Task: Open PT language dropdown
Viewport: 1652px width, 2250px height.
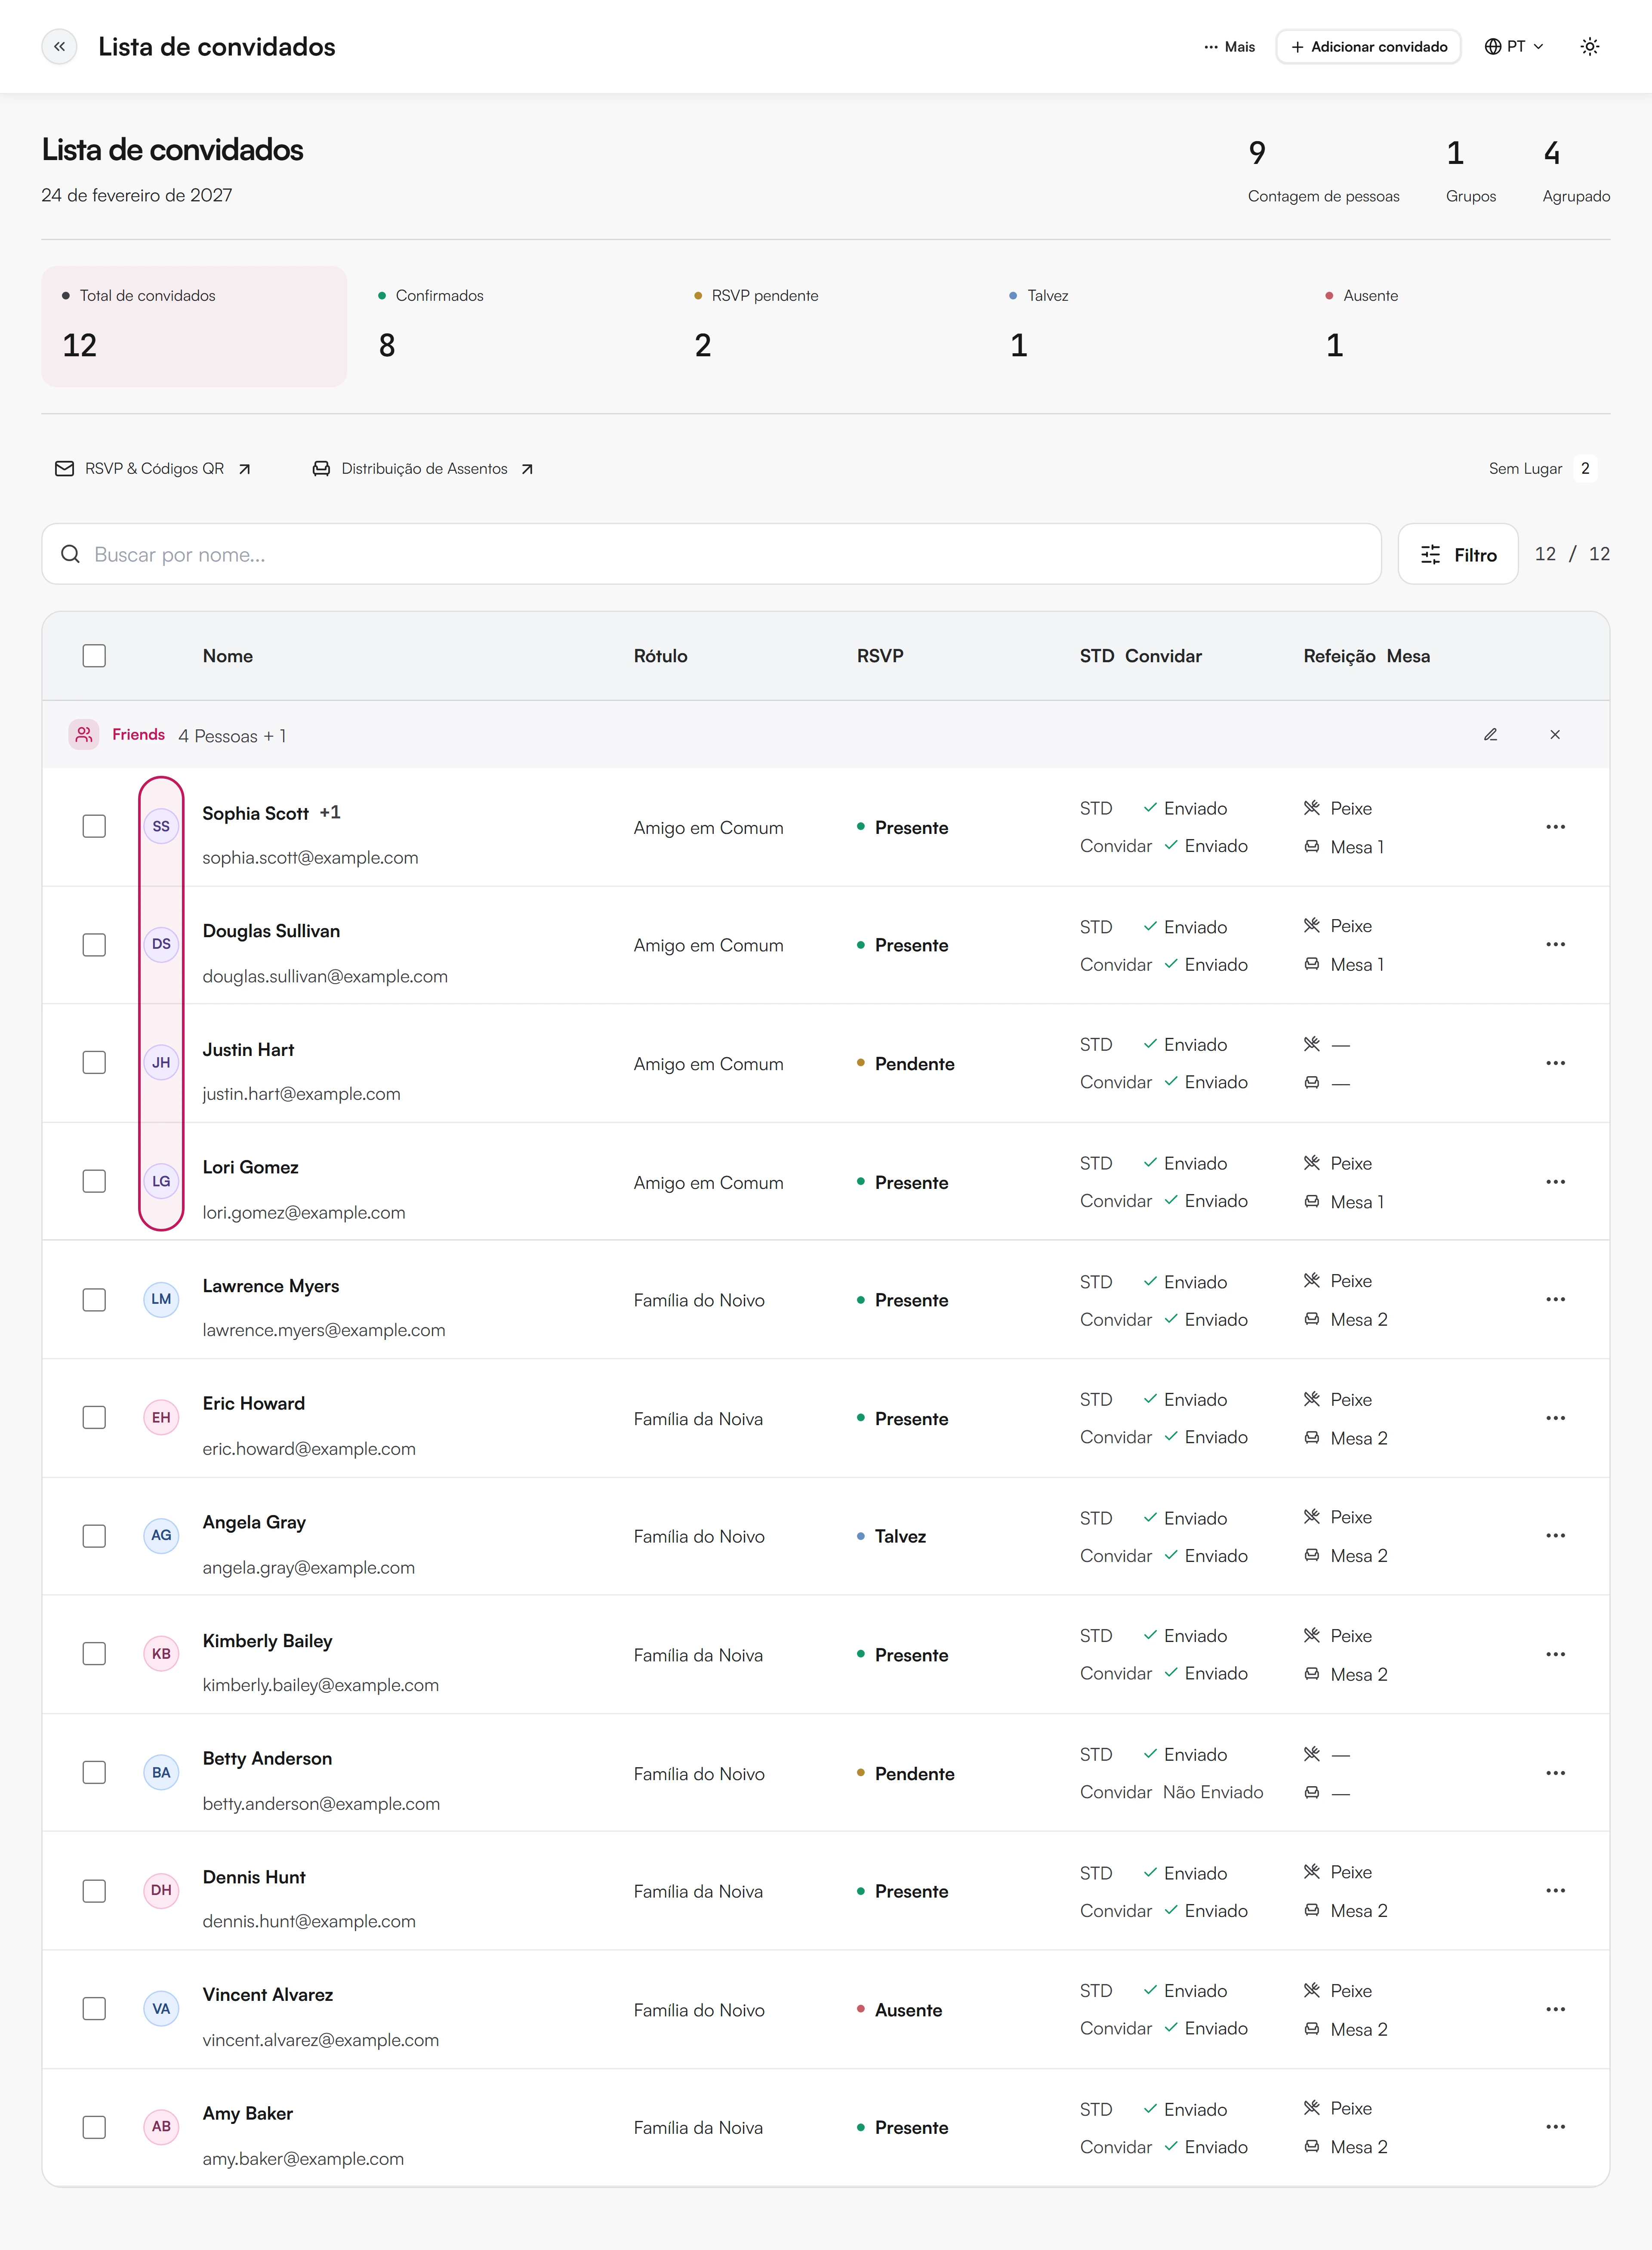Action: click(x=1513, y=46)
